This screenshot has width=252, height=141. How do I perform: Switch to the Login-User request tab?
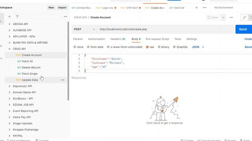pyautogui.click(x=106, y=8)
